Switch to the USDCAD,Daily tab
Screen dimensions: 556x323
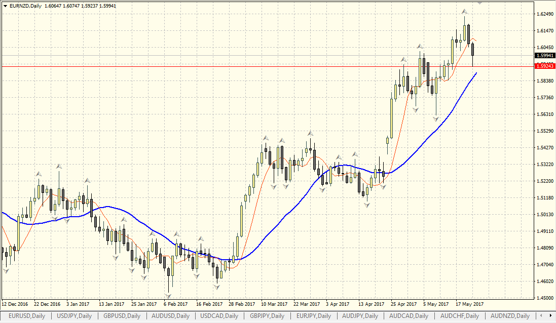pos(219,315)
